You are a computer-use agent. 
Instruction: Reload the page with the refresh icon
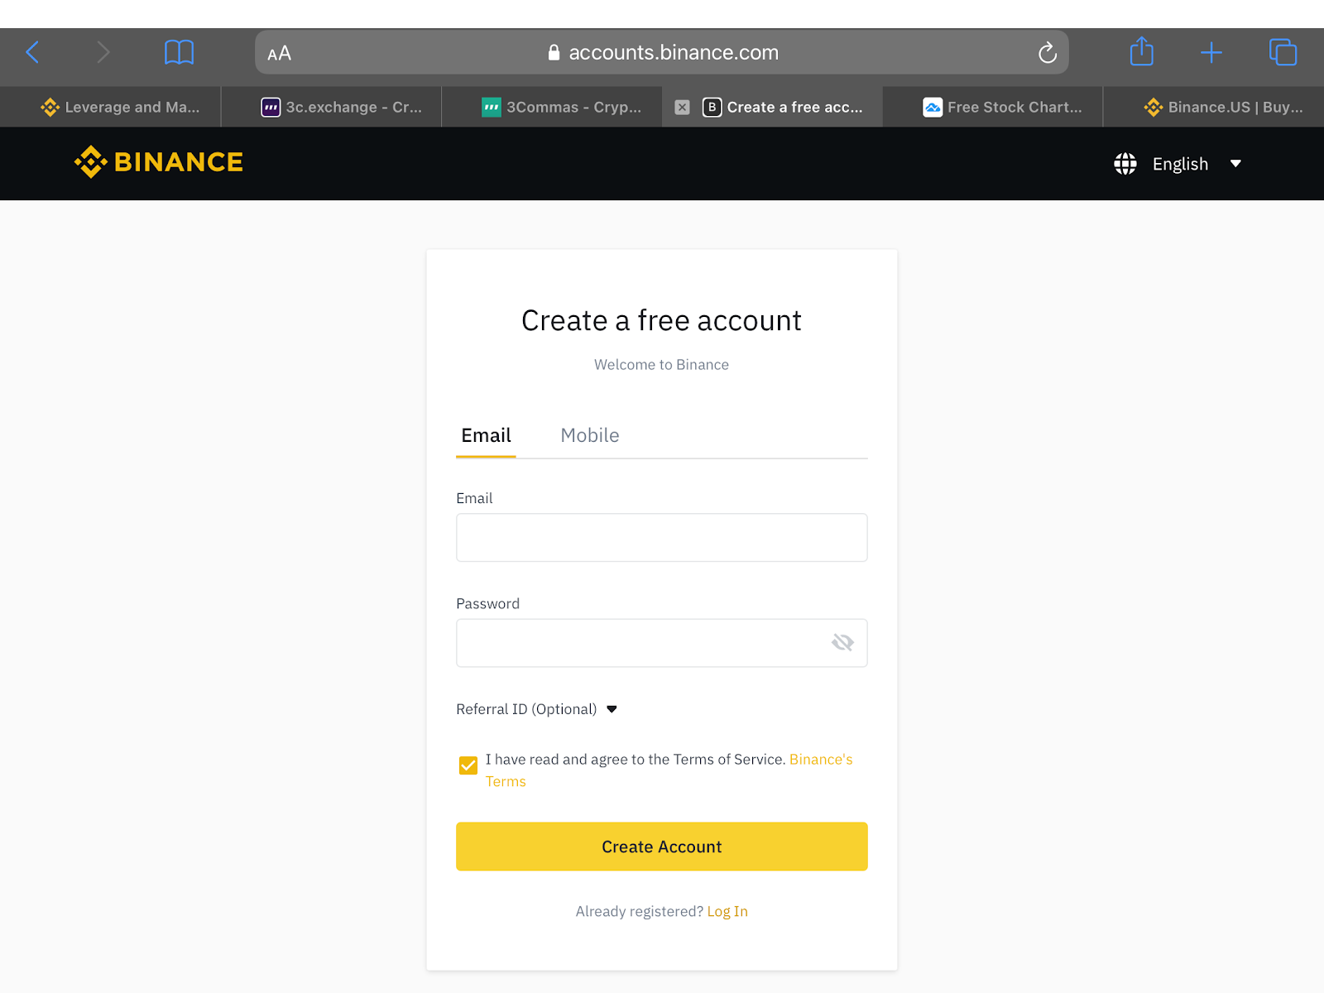pyautogui.click(x=1048, y=53)
